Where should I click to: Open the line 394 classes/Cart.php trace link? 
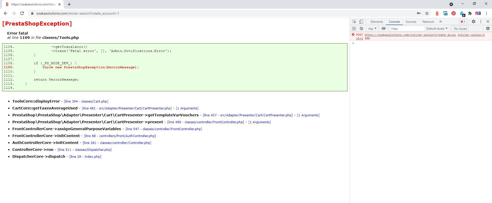point(86,101)
